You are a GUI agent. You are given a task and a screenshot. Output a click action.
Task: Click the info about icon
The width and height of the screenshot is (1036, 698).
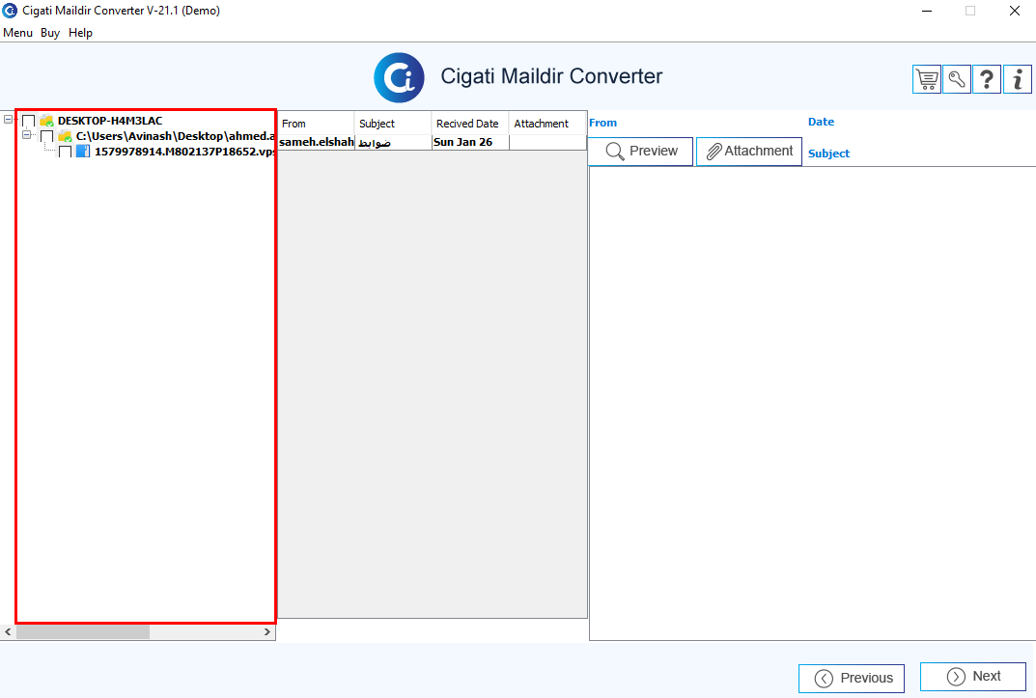1018,79
